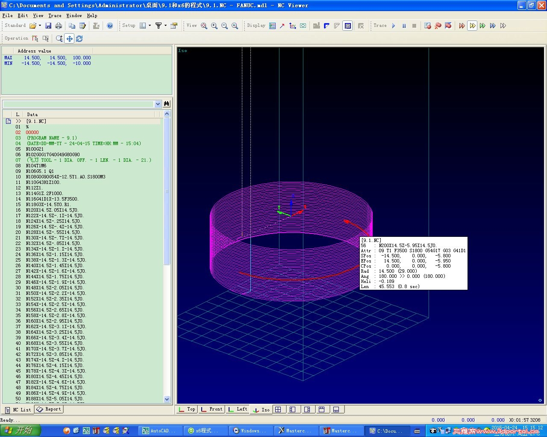Click the binoculars find button
547x437 pixels.
point(167,104)
